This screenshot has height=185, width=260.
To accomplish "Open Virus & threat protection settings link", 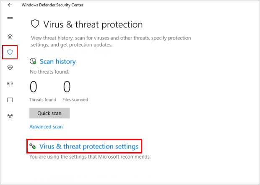I will [x=88, y=146].
